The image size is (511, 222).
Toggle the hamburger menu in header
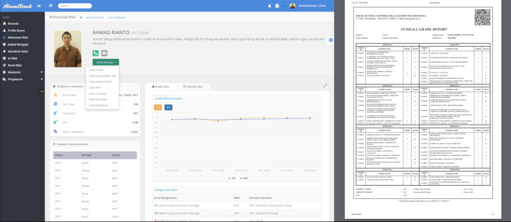[x=39, y=6]
